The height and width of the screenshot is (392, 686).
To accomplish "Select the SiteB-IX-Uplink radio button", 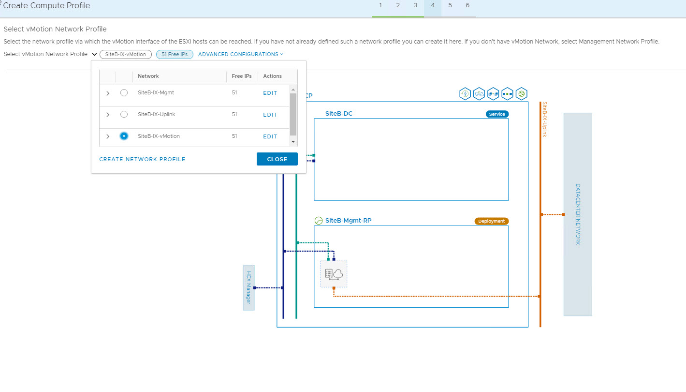I will coord(124,115).
